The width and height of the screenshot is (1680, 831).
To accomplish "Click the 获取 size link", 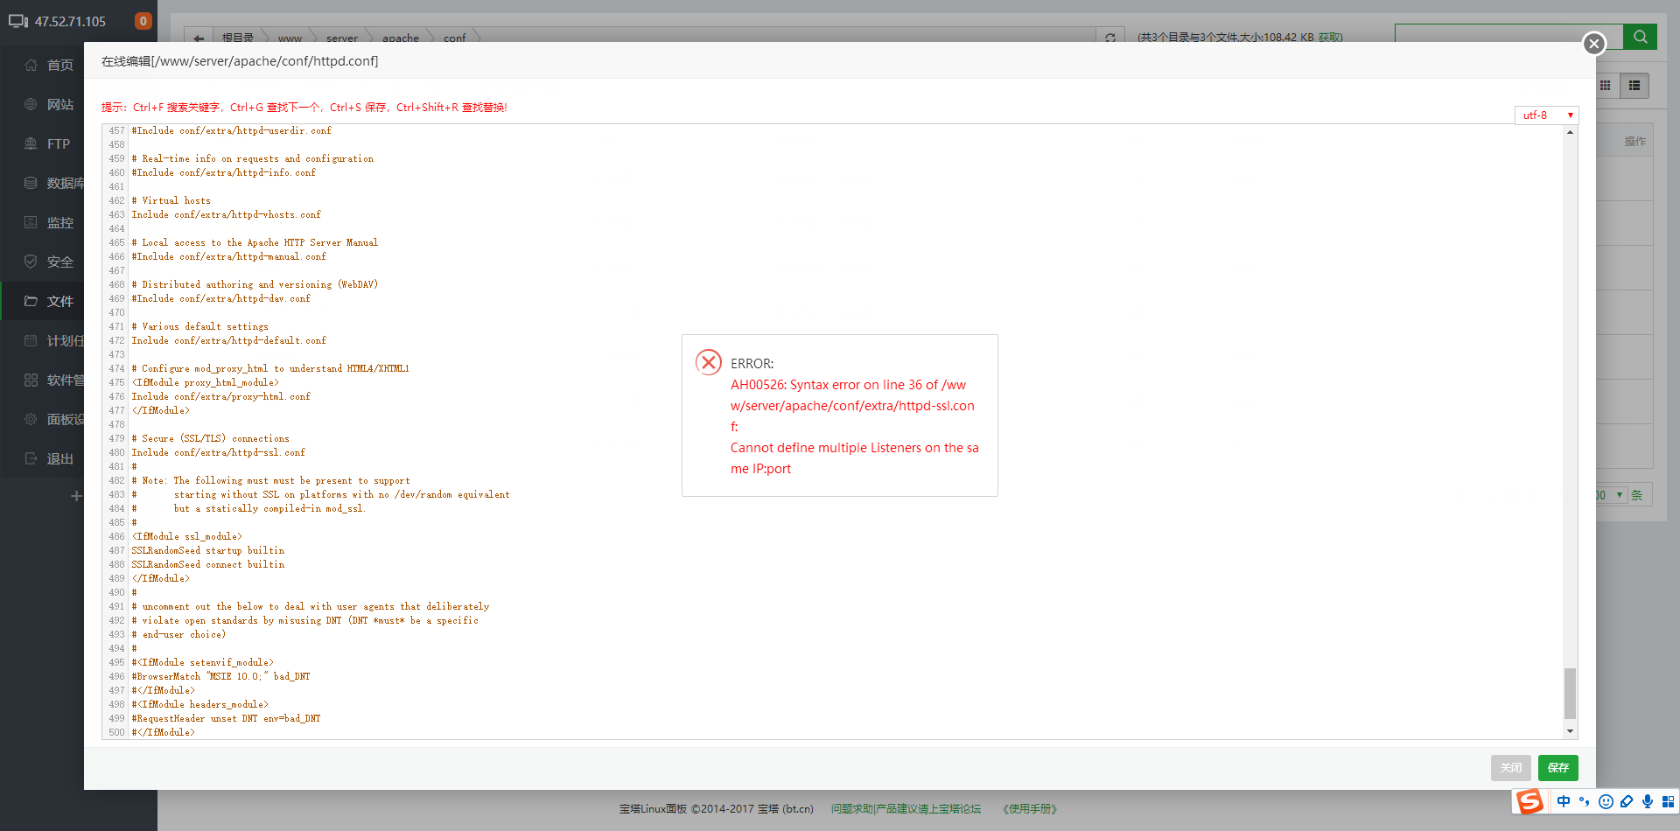I will click(1330, 38).
